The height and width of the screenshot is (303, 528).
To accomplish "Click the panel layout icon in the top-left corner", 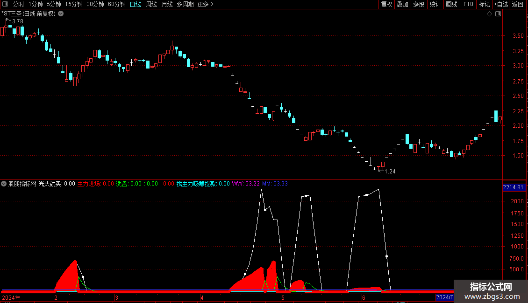I will [5, 4].
